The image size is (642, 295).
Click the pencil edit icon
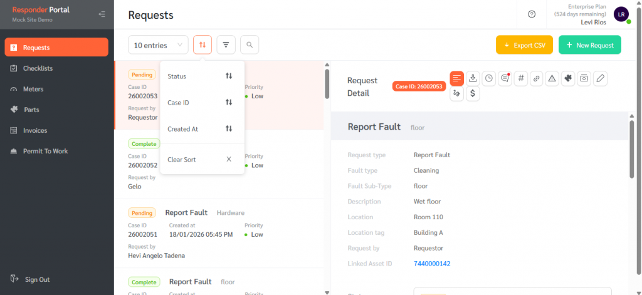tap(600, 78)
